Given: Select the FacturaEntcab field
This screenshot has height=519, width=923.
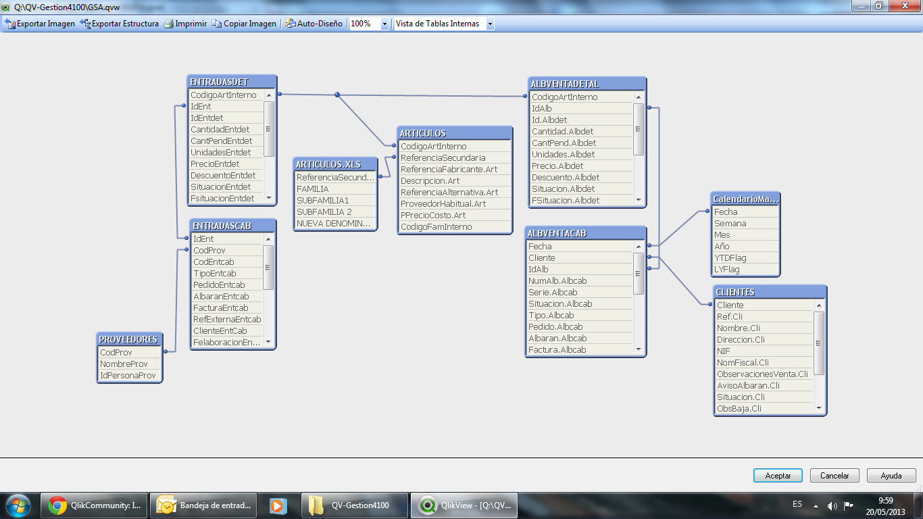Looking at the screenshot, I should point(227,308).
